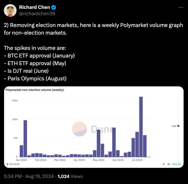Click the green checkmark in Now badge

click(179, 164)
